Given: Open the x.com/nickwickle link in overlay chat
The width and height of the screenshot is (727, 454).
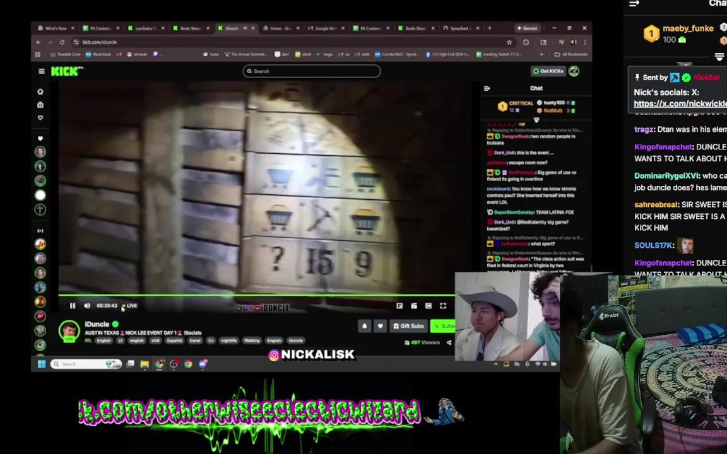Looking at the screenshot, I should click(x=680, y=104).
